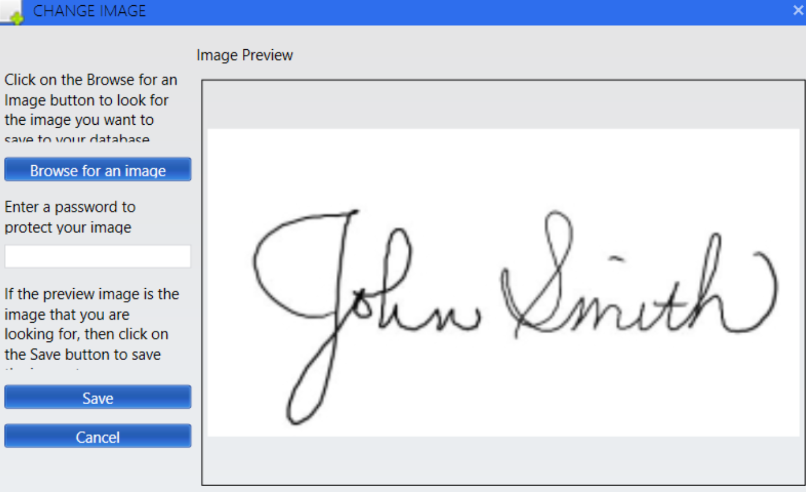Click the 'Enter a password to protect' text
806x492 pixels.
click(70, 217)
